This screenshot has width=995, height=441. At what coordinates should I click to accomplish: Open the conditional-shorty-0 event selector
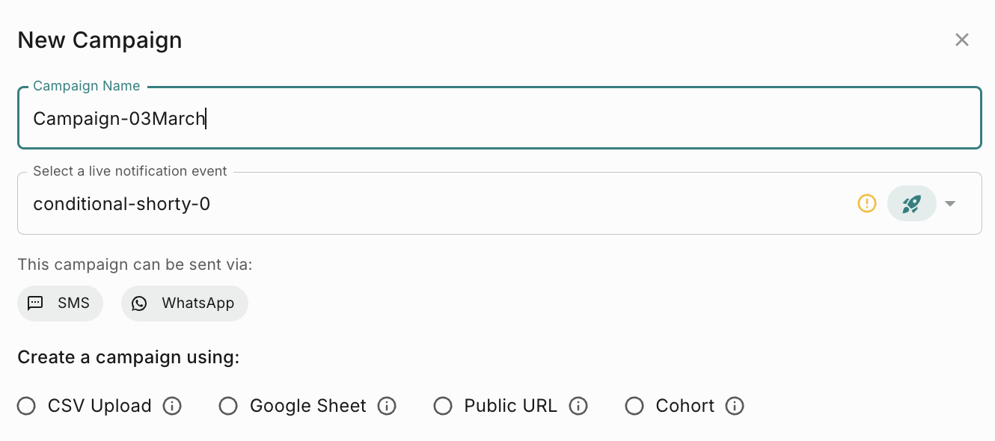(x=500, y=203)
